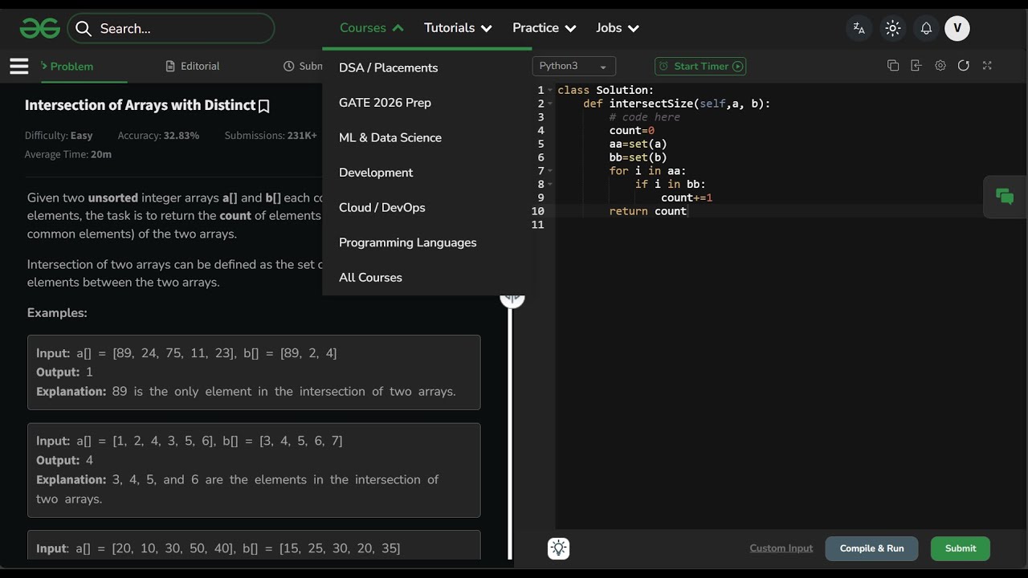This screenshot has width=1028, height=578.
Task: Submit the solution
Action: tap(961, 549)
